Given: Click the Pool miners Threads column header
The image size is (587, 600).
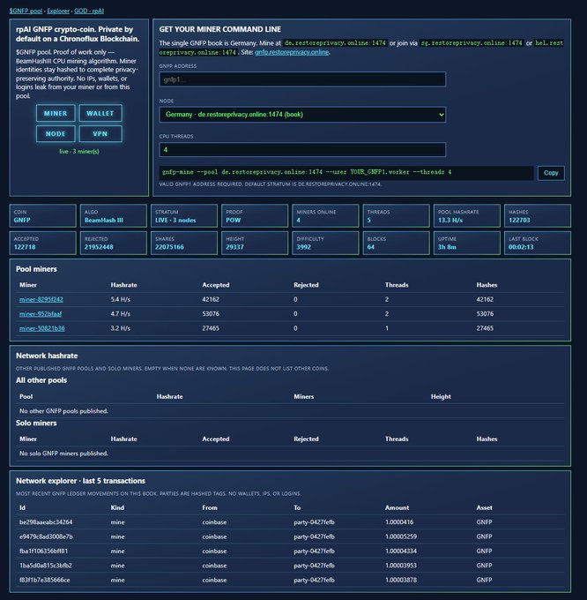Looking at the screenshot, I should click(x=397, y=285).
